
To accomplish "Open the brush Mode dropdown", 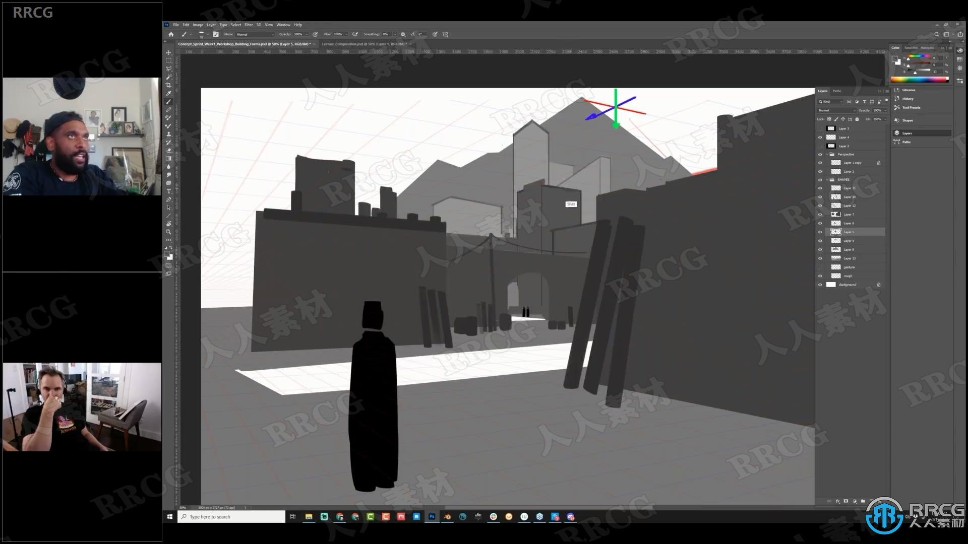I will pos(255,34).
